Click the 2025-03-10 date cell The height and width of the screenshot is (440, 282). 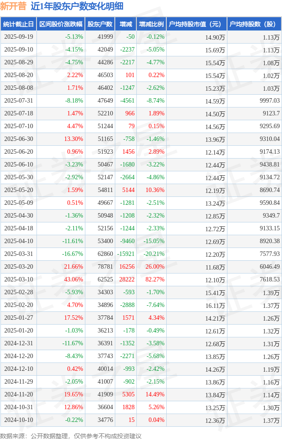[x=18, y=279]
